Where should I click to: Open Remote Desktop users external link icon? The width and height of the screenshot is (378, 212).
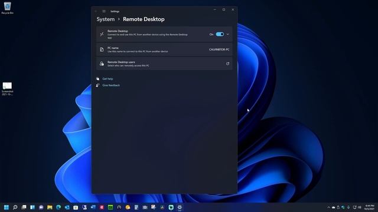(227, 64)
